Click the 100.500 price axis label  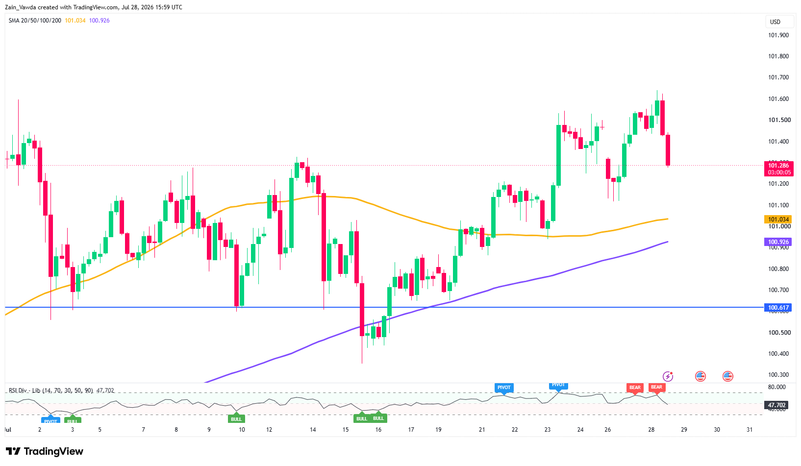click(x=778, y=333)
